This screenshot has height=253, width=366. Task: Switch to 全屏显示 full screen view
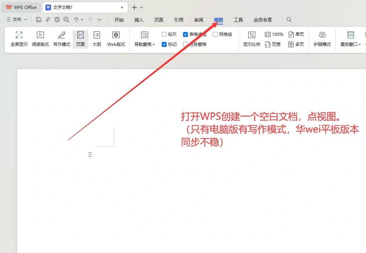click(19, 38)
